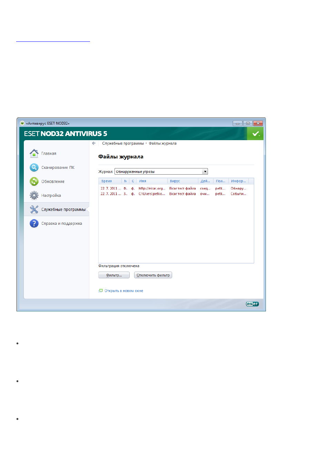Click the ESET eye icon in title bar

click(22, 123)
